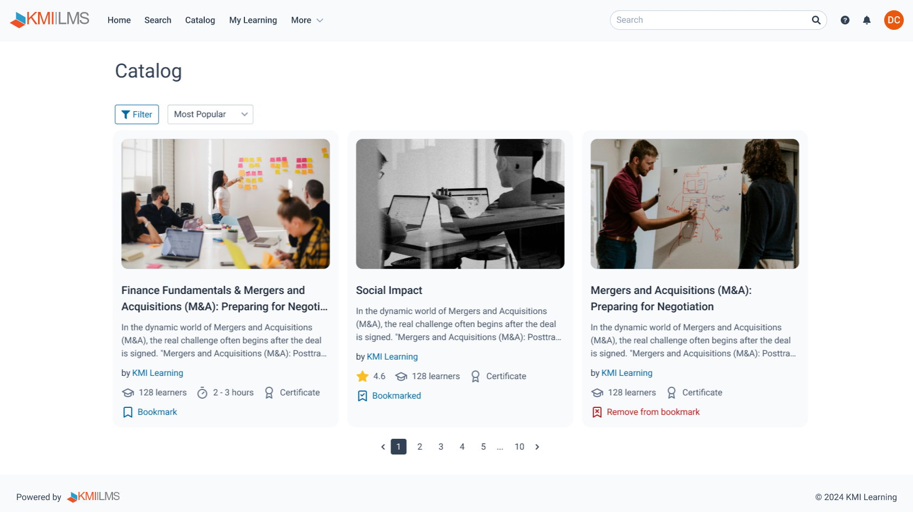Go to next page arrow in pagination
Screen dimensions: 913x512
537,447
